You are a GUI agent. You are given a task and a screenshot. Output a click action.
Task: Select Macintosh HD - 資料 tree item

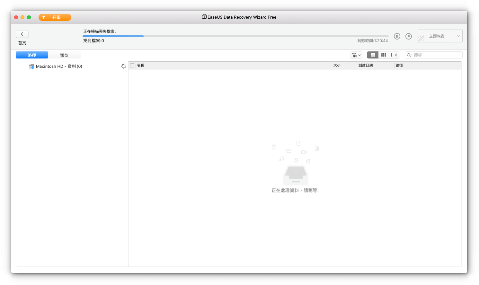(x=59, y=66)
